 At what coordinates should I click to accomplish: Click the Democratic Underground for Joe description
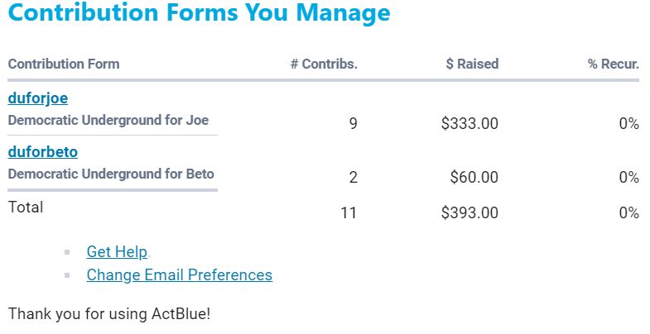click(108, 120)
